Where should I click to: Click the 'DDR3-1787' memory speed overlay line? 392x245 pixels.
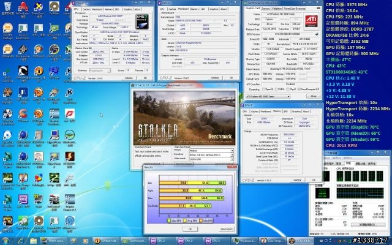[350, 29]
